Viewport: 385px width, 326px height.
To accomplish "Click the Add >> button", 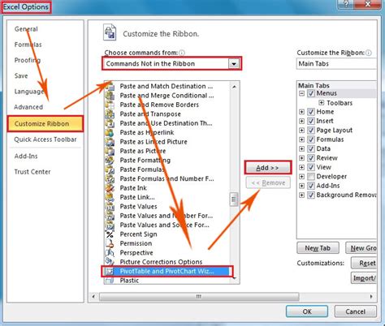I will [268, 168].
